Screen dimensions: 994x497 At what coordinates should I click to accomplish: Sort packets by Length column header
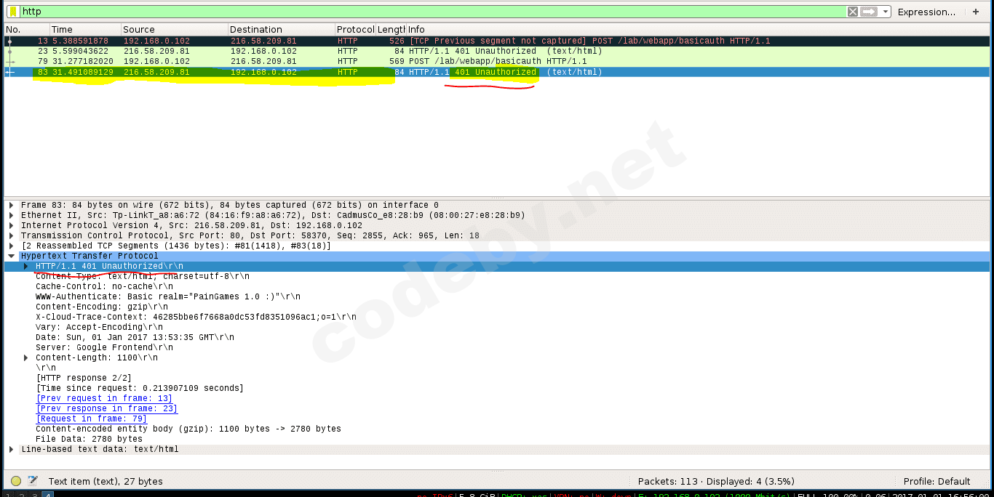pos(391,30)
